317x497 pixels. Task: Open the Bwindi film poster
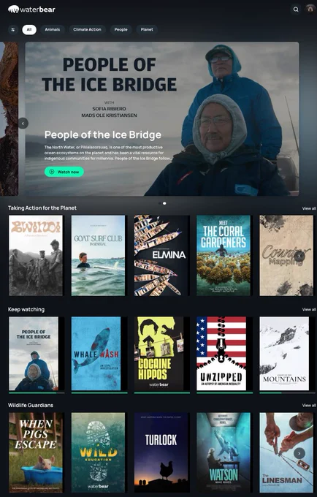[36, 256]
